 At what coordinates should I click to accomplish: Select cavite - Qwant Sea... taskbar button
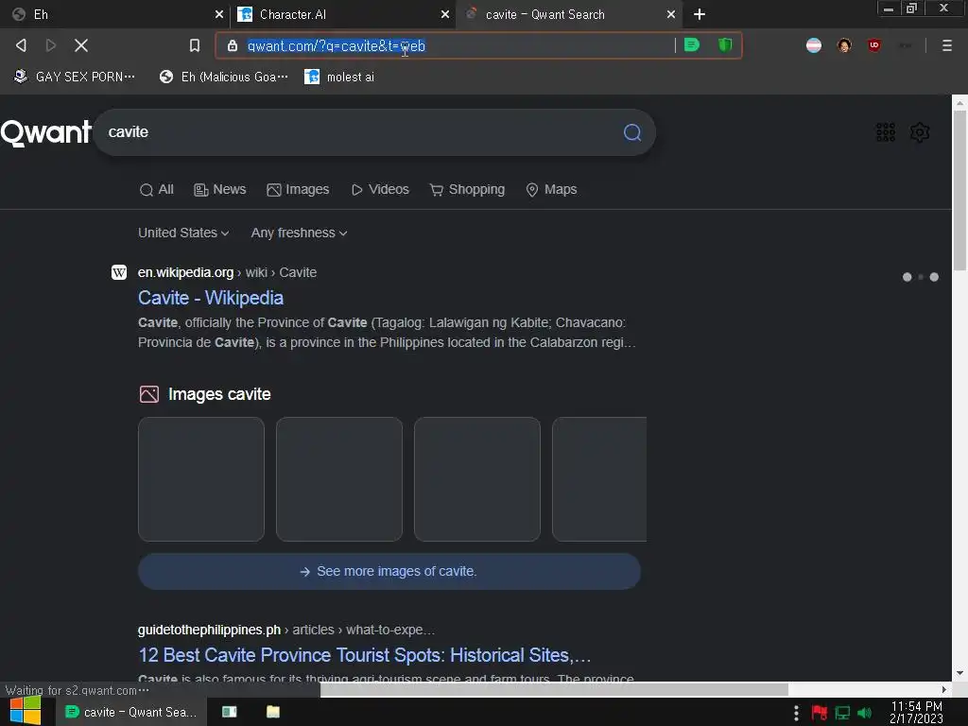click(130, 712)
